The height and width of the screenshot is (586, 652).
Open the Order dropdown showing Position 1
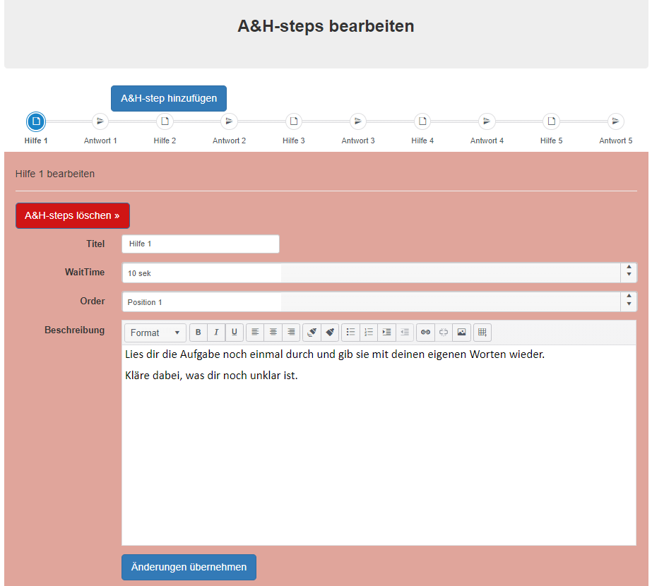click(x=379, y=302)
